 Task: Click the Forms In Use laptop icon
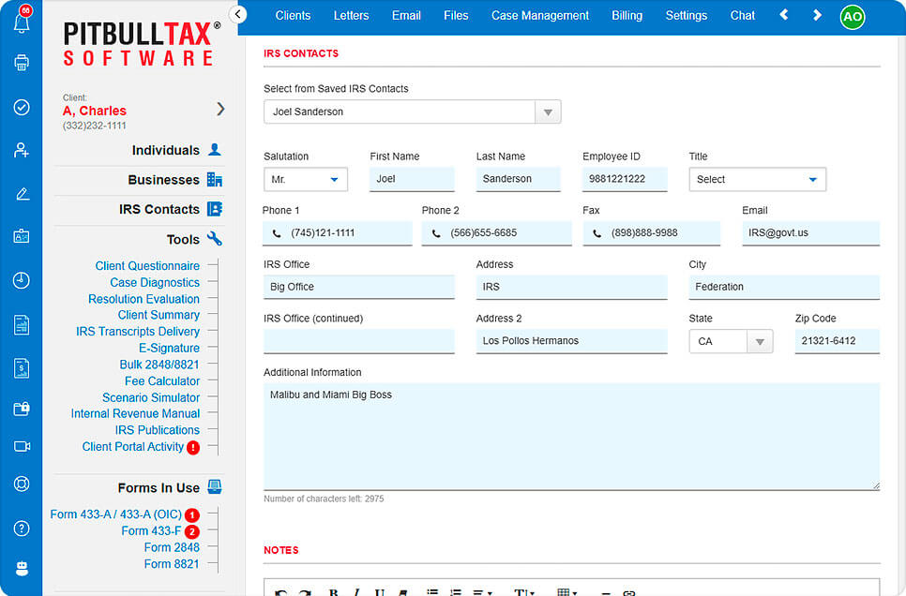[215, 487]
